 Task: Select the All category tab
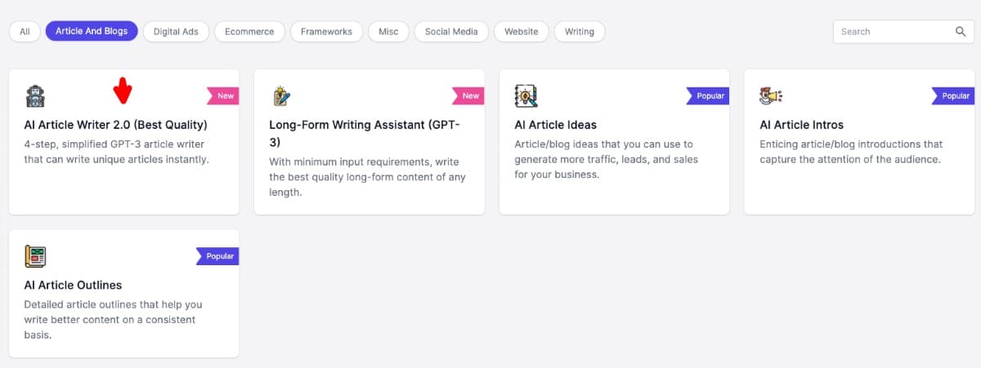click(x=25, y=32)
